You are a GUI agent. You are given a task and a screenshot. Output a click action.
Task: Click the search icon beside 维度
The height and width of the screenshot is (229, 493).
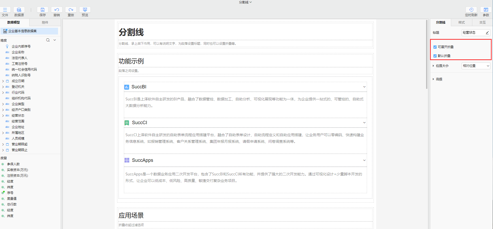[x=48, y=40]
